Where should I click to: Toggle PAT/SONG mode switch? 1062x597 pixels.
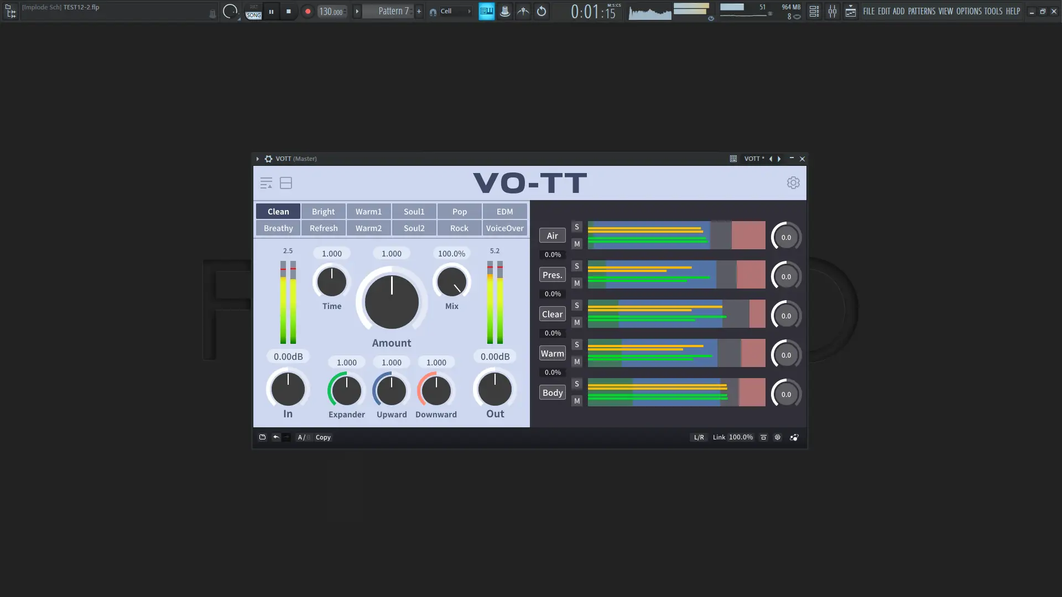click(x=253, y=12)
